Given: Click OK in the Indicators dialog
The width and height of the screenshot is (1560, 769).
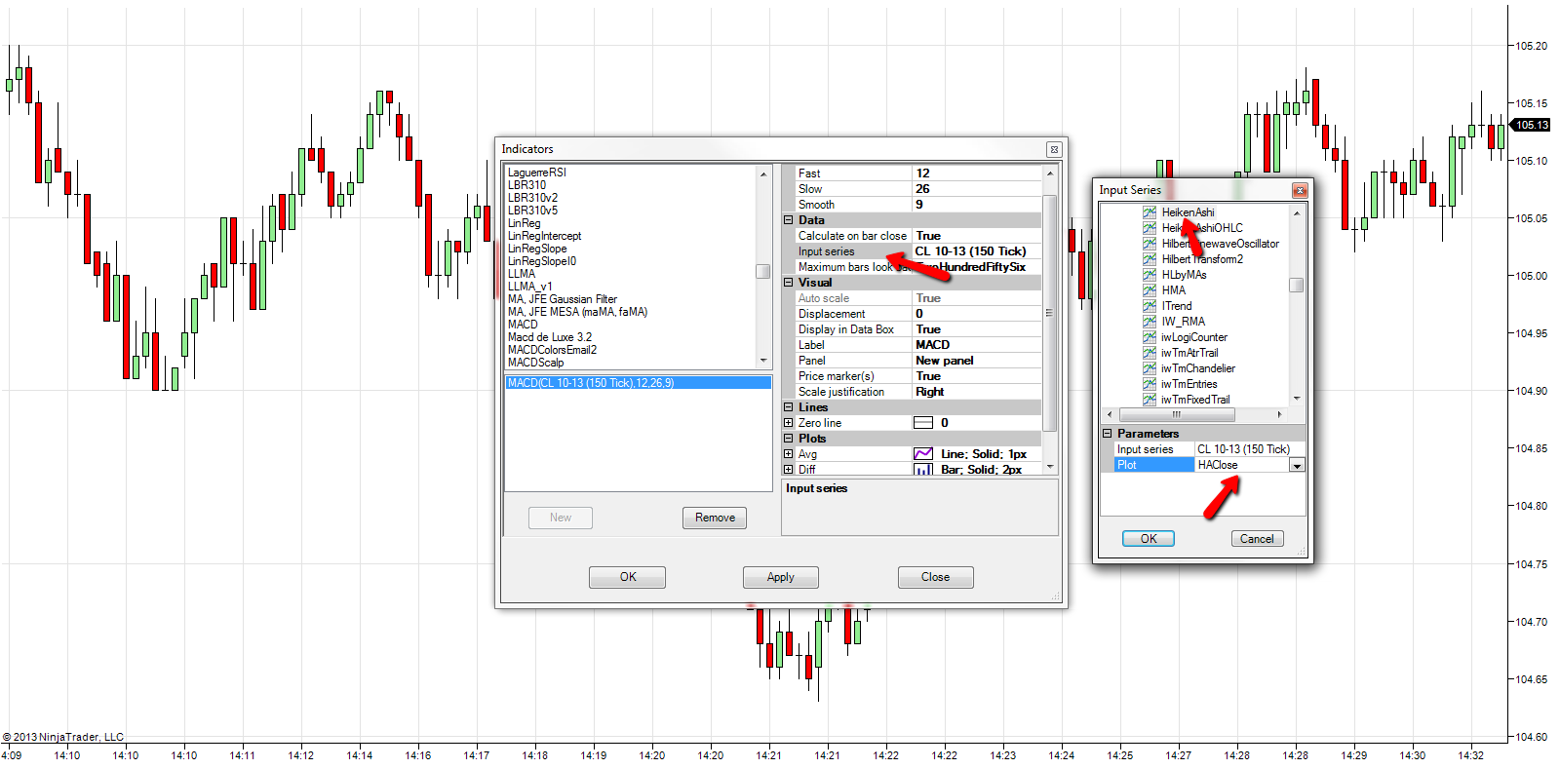Looking at the screenshot, I should coord(627,577).
